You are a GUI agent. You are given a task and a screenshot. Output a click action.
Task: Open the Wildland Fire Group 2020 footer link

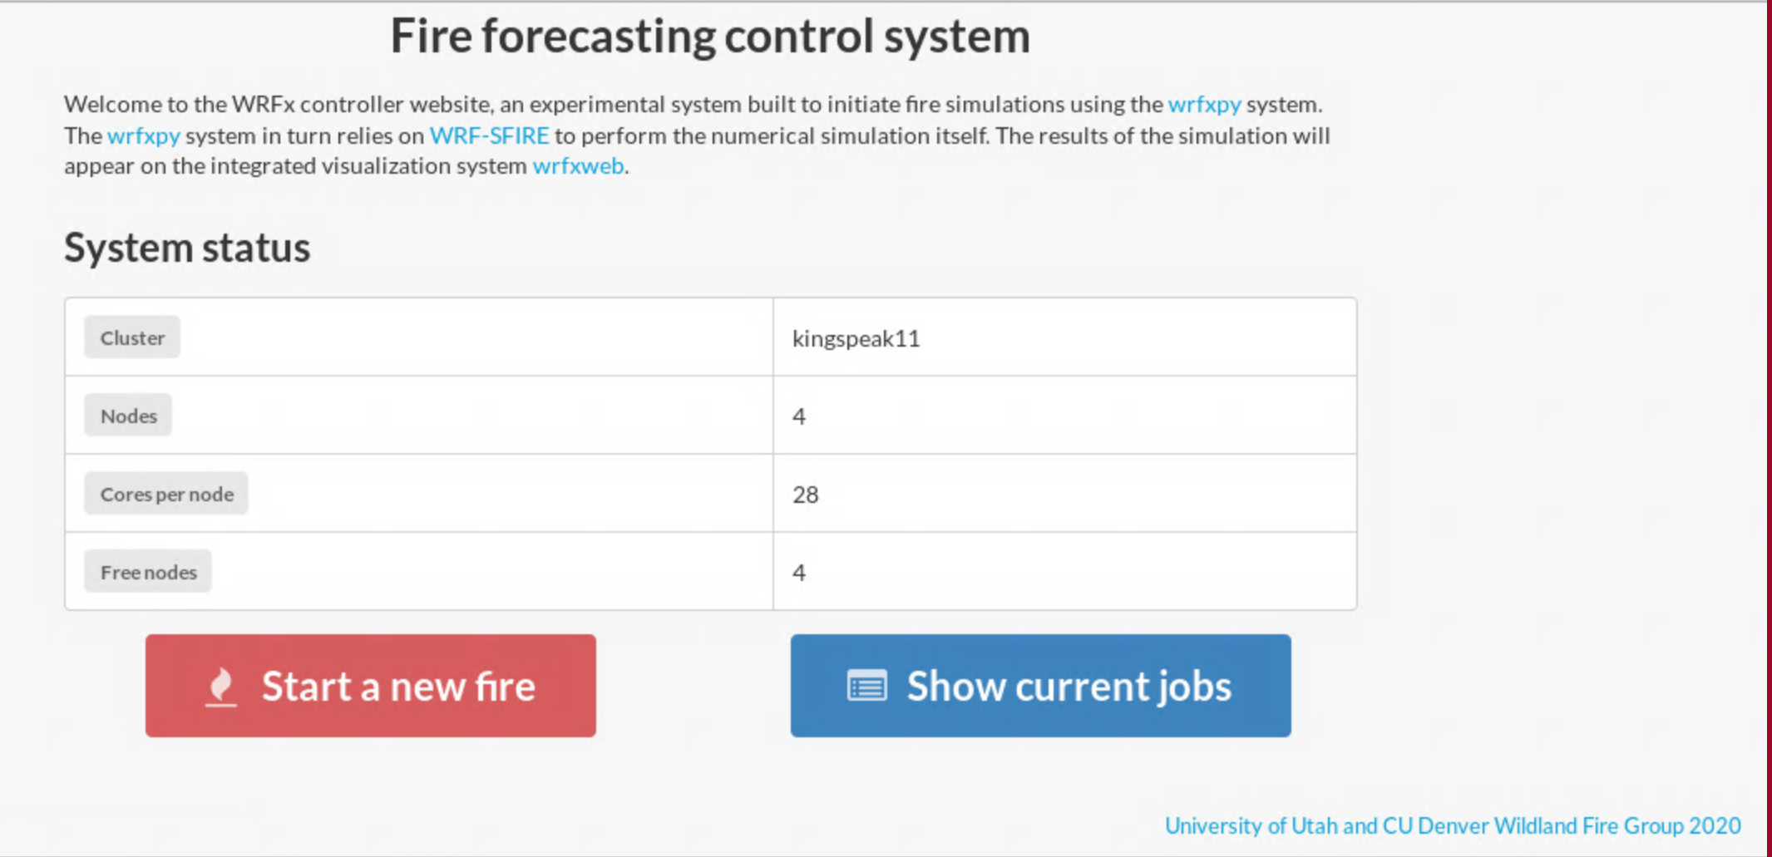pyautogui.click(x=1453, y=825)
